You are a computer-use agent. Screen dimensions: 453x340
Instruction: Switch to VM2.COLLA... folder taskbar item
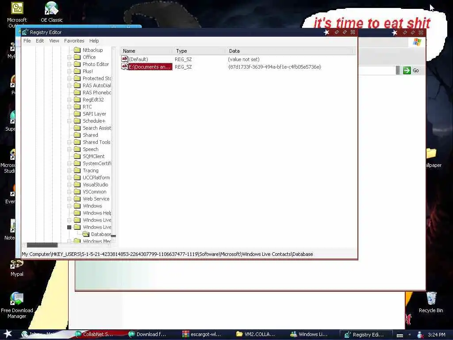pos(256,334)
